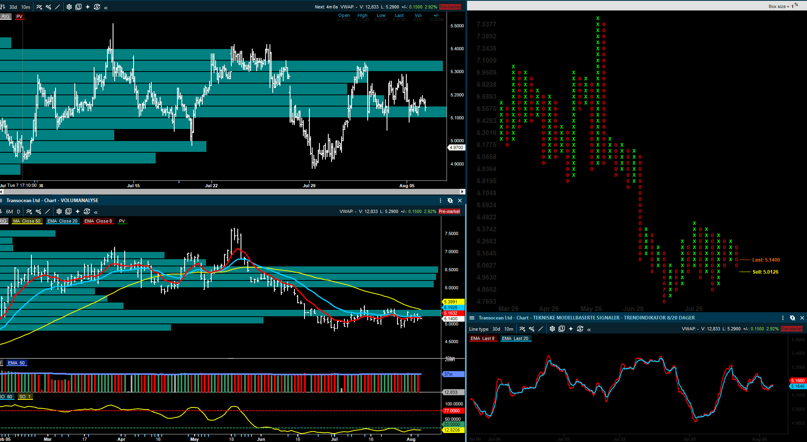Click the currency conversion icon in the TRENDINDIKATOR toolbar
This screenshot has width=807, height=442.
tap(580, 329)
